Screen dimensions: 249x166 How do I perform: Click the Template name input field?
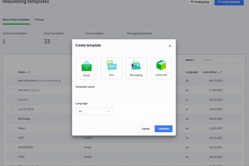click(124, 94)
